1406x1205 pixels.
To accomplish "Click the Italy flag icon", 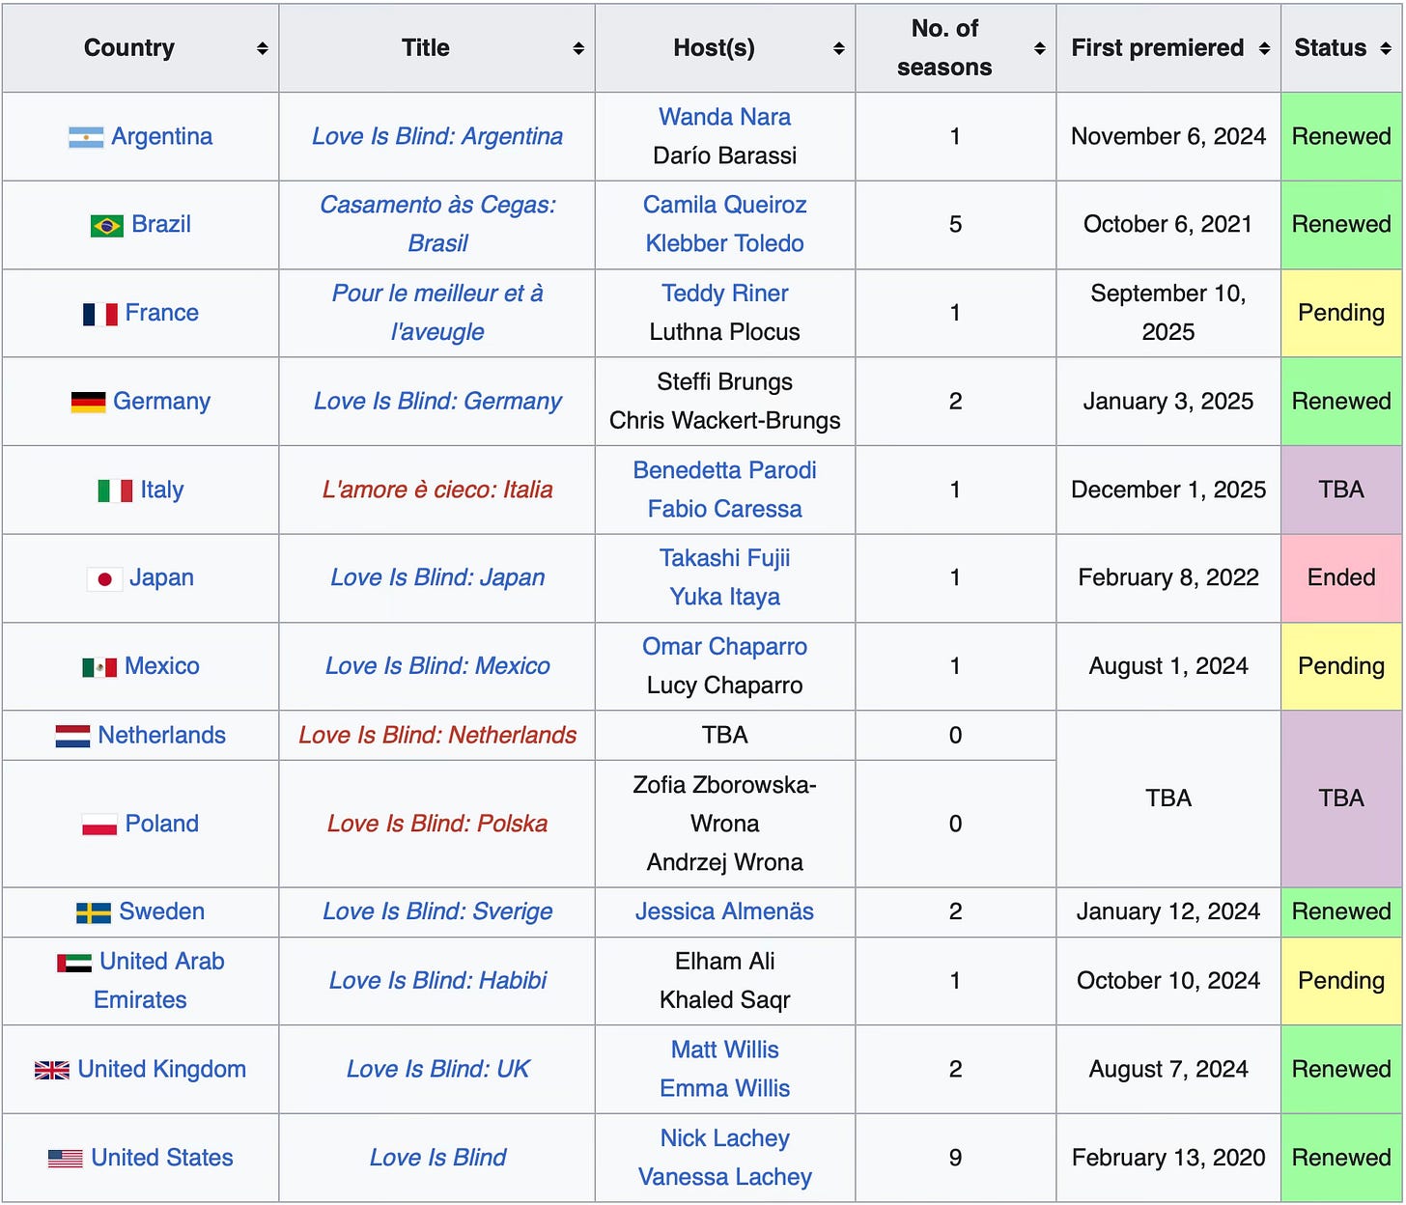I will click(116, 490).
